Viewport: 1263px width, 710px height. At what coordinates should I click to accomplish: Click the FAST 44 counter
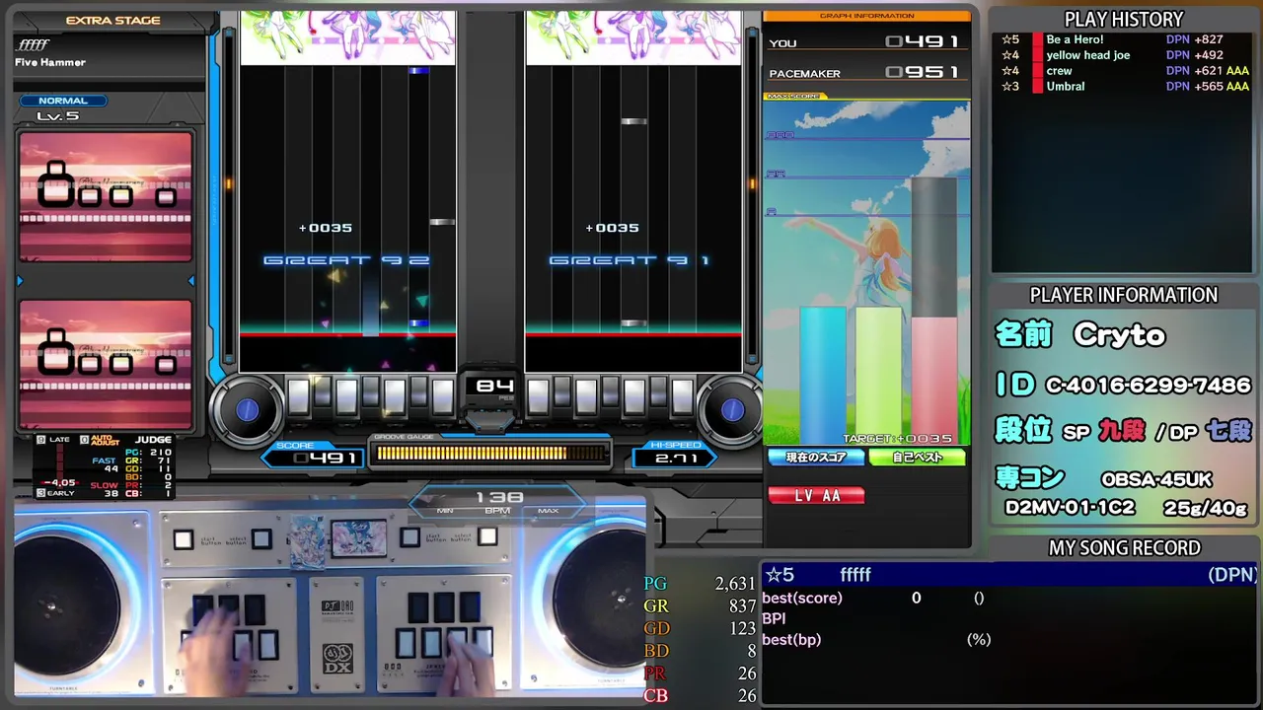[104, 464]
